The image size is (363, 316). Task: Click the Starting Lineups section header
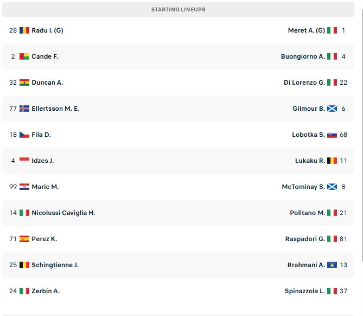point(179,9)
